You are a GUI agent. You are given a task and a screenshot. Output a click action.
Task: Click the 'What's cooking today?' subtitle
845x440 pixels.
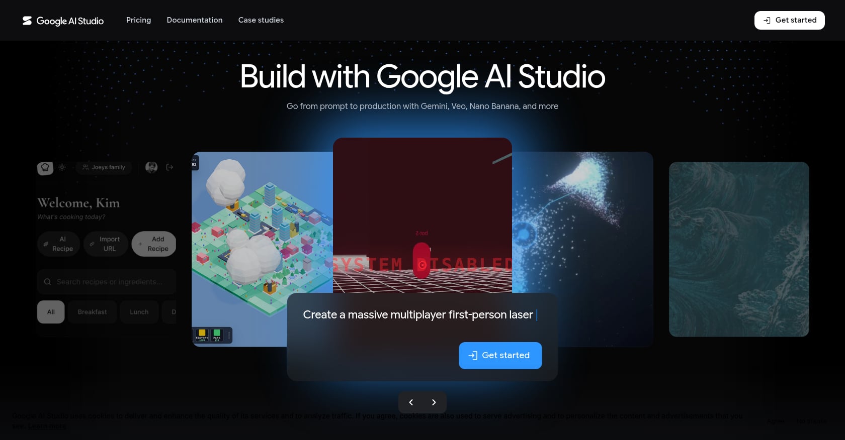(x=71, y=217)
